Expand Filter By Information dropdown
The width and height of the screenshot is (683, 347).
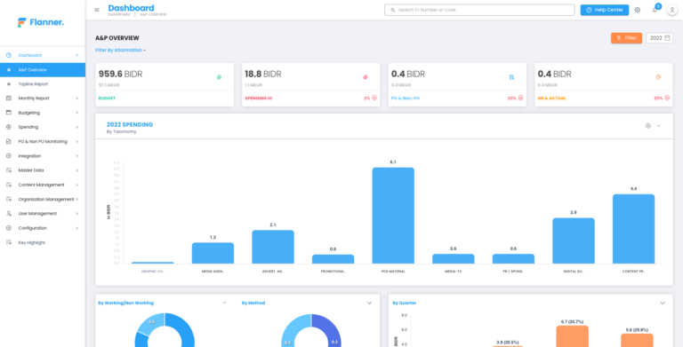coord(121,51)
